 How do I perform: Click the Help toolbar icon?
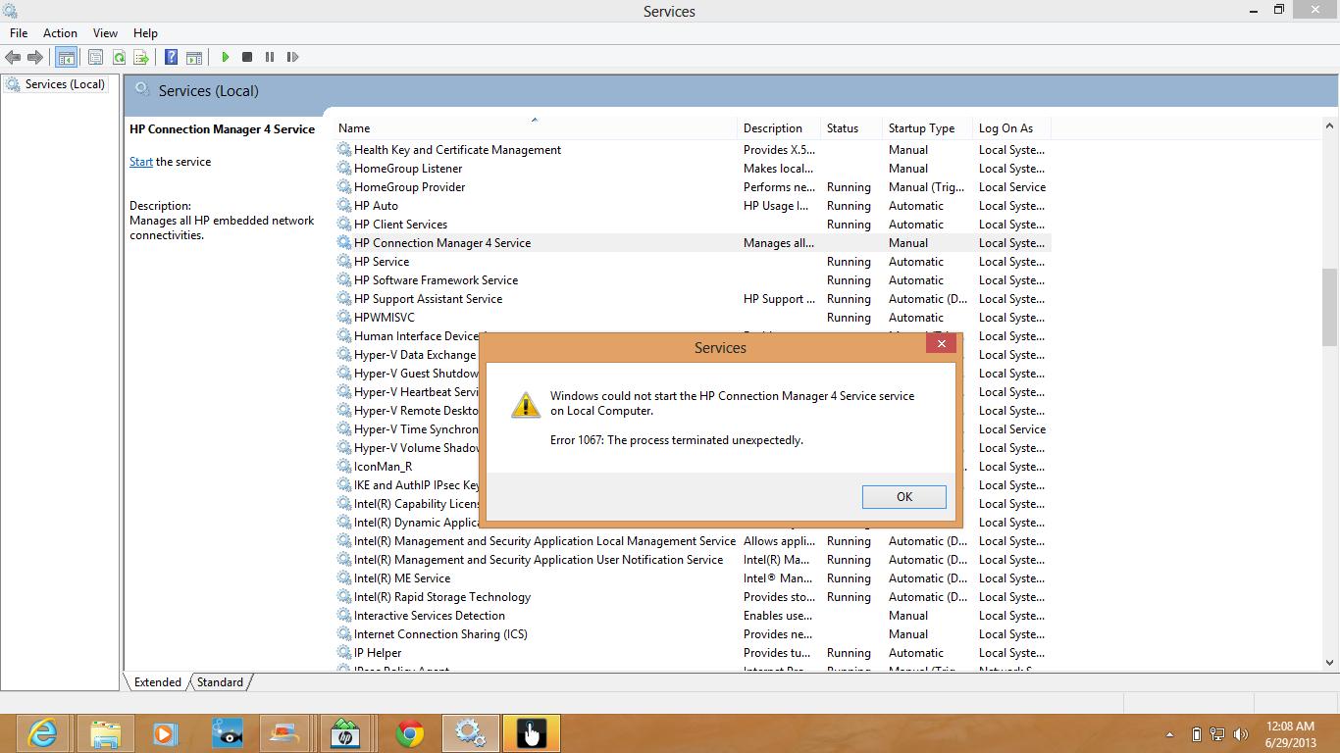[x=169, y=57]
